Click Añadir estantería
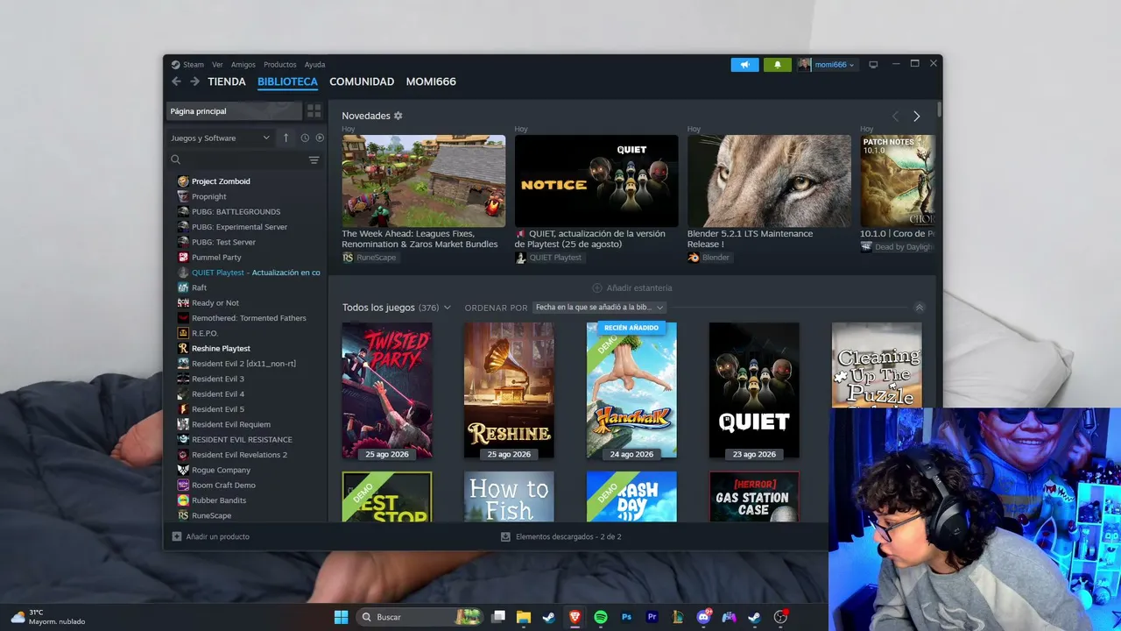The image size is (1121, 631). tap(632, 287)
